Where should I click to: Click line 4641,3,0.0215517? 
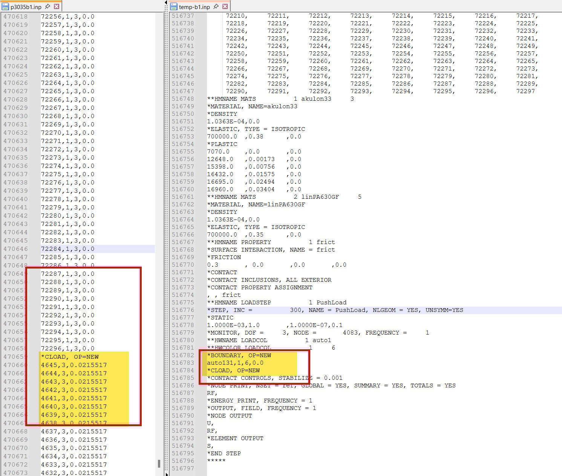pos(74,398)
